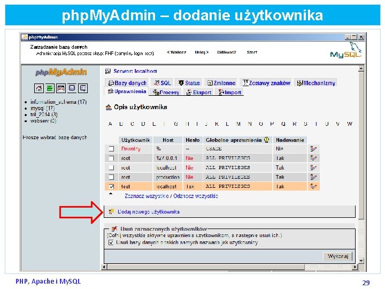Click the phpMyAdmin logo in sidebar
The height and width of the screenshot is (289, 385).
pos(61,72)
